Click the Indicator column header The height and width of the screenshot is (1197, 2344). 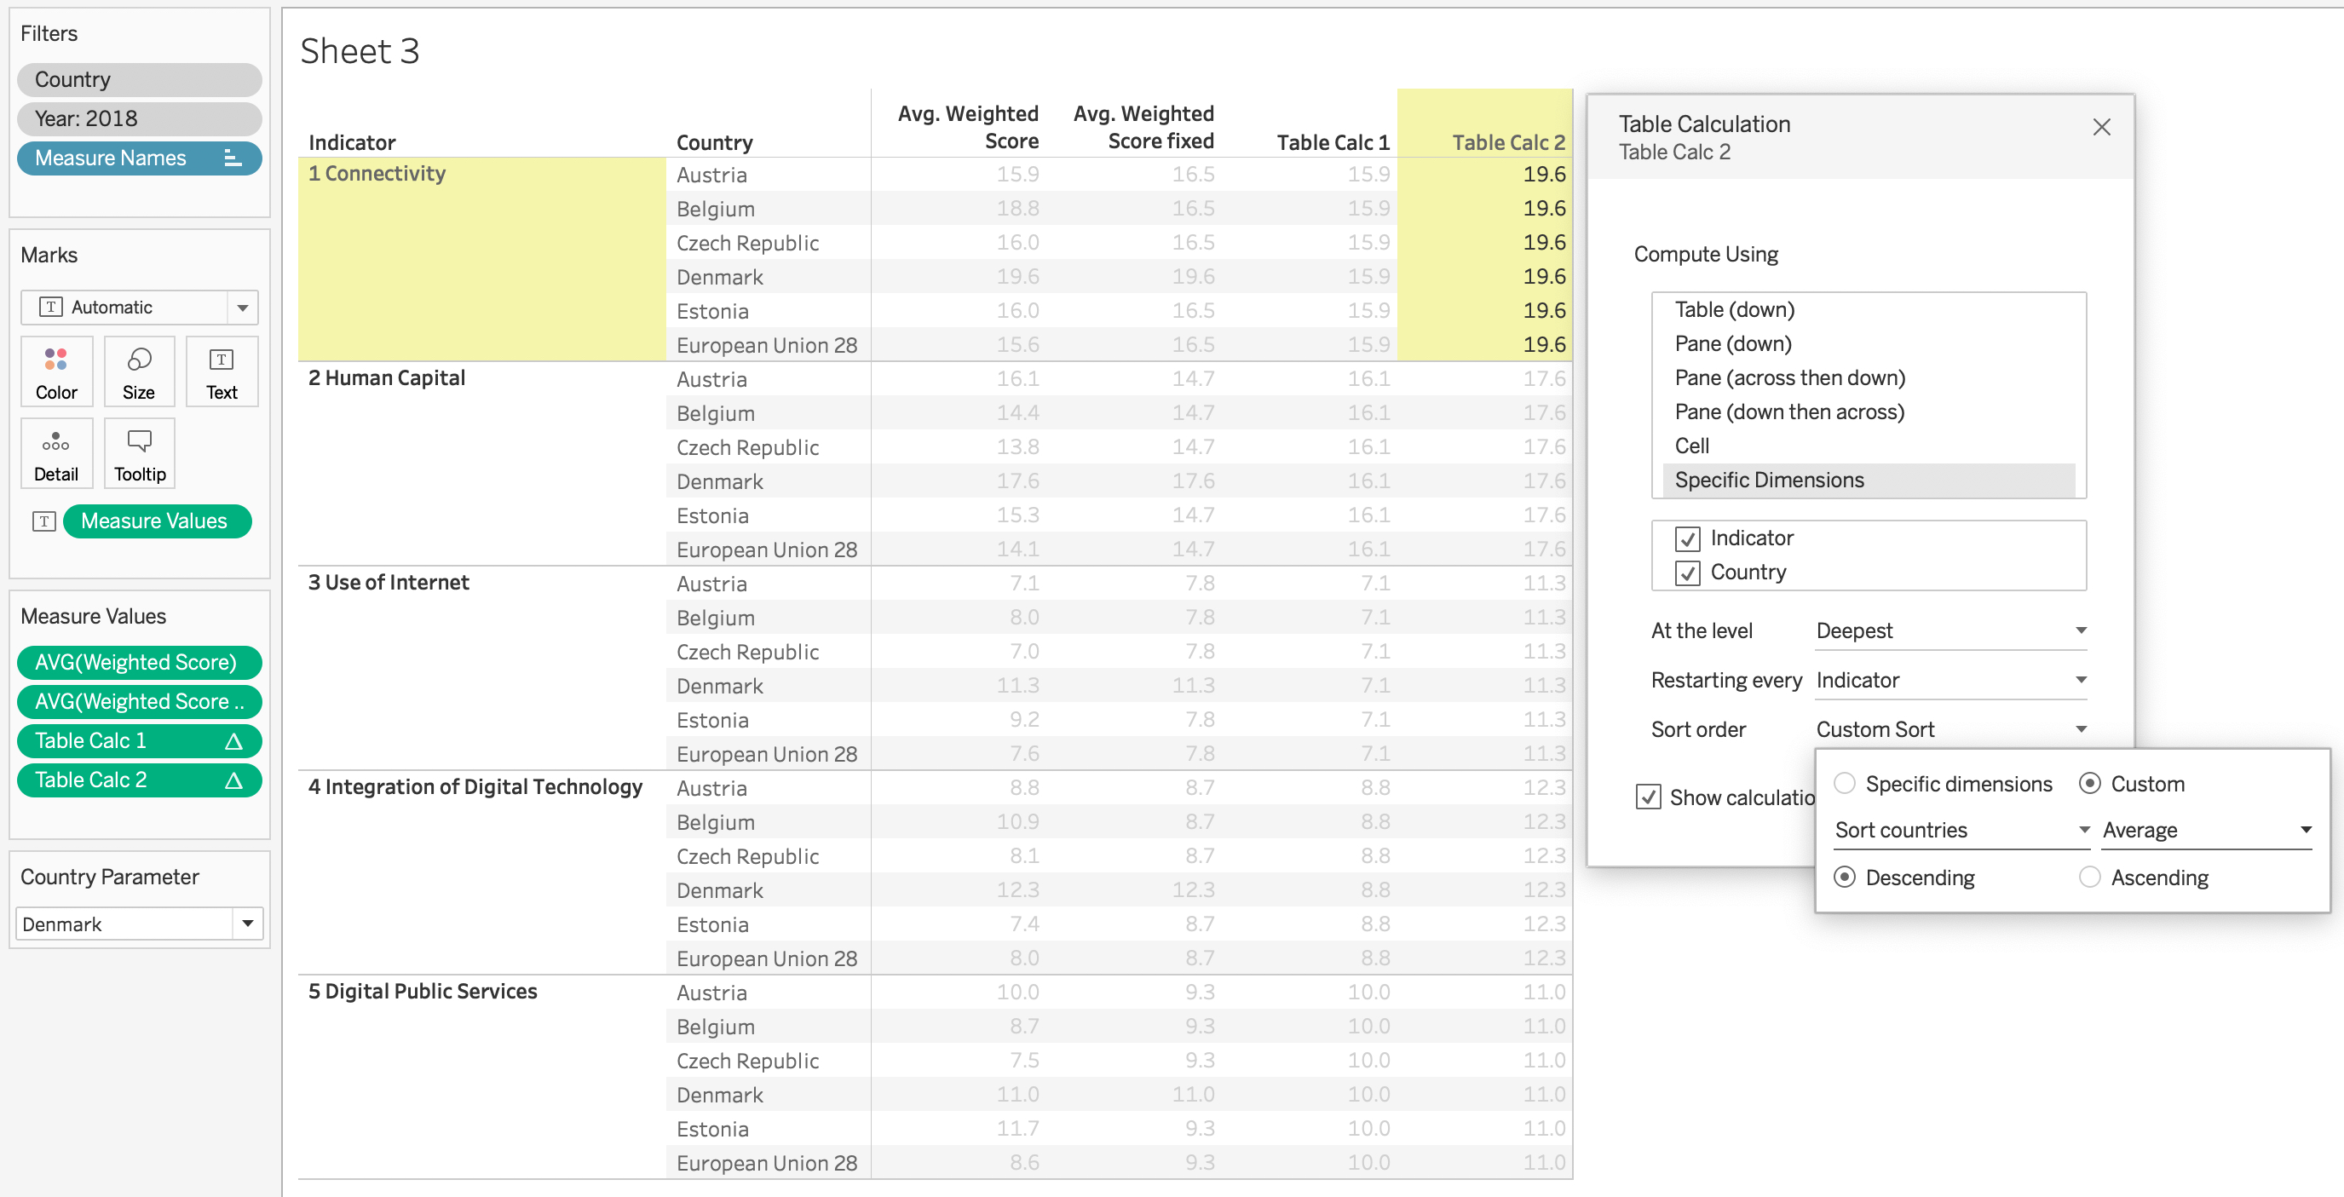(351, 143)
